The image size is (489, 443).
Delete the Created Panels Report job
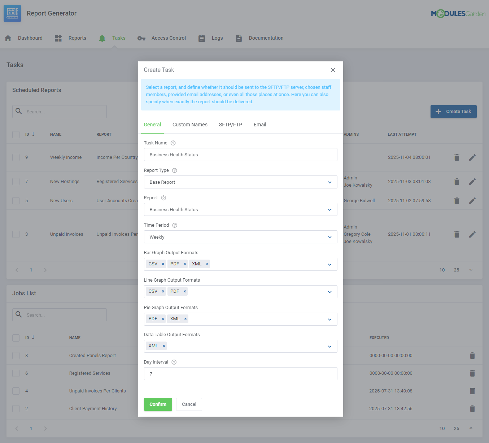472,356
